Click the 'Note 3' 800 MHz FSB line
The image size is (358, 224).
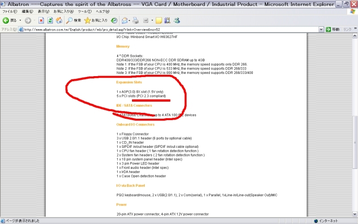(x=185, y=73)
